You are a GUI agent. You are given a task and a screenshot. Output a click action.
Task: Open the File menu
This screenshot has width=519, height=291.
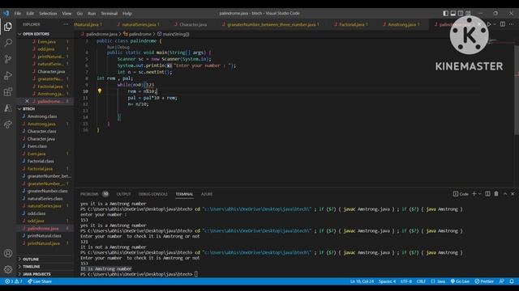pos(18,13)
